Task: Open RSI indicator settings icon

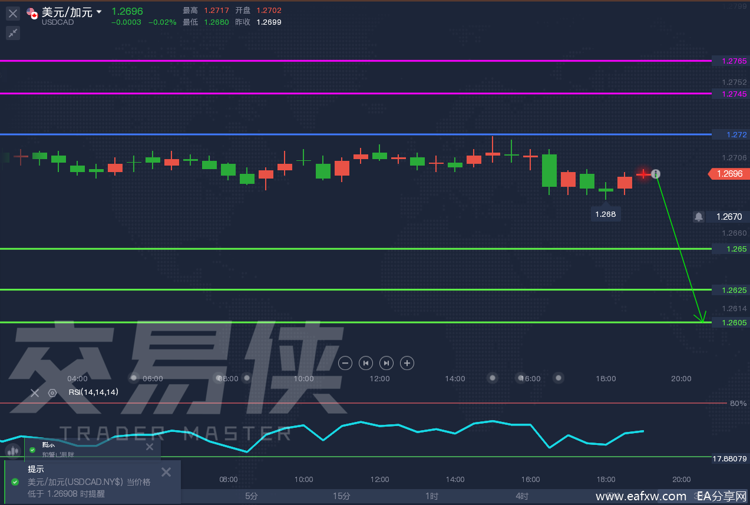Action: pos(52,392)
